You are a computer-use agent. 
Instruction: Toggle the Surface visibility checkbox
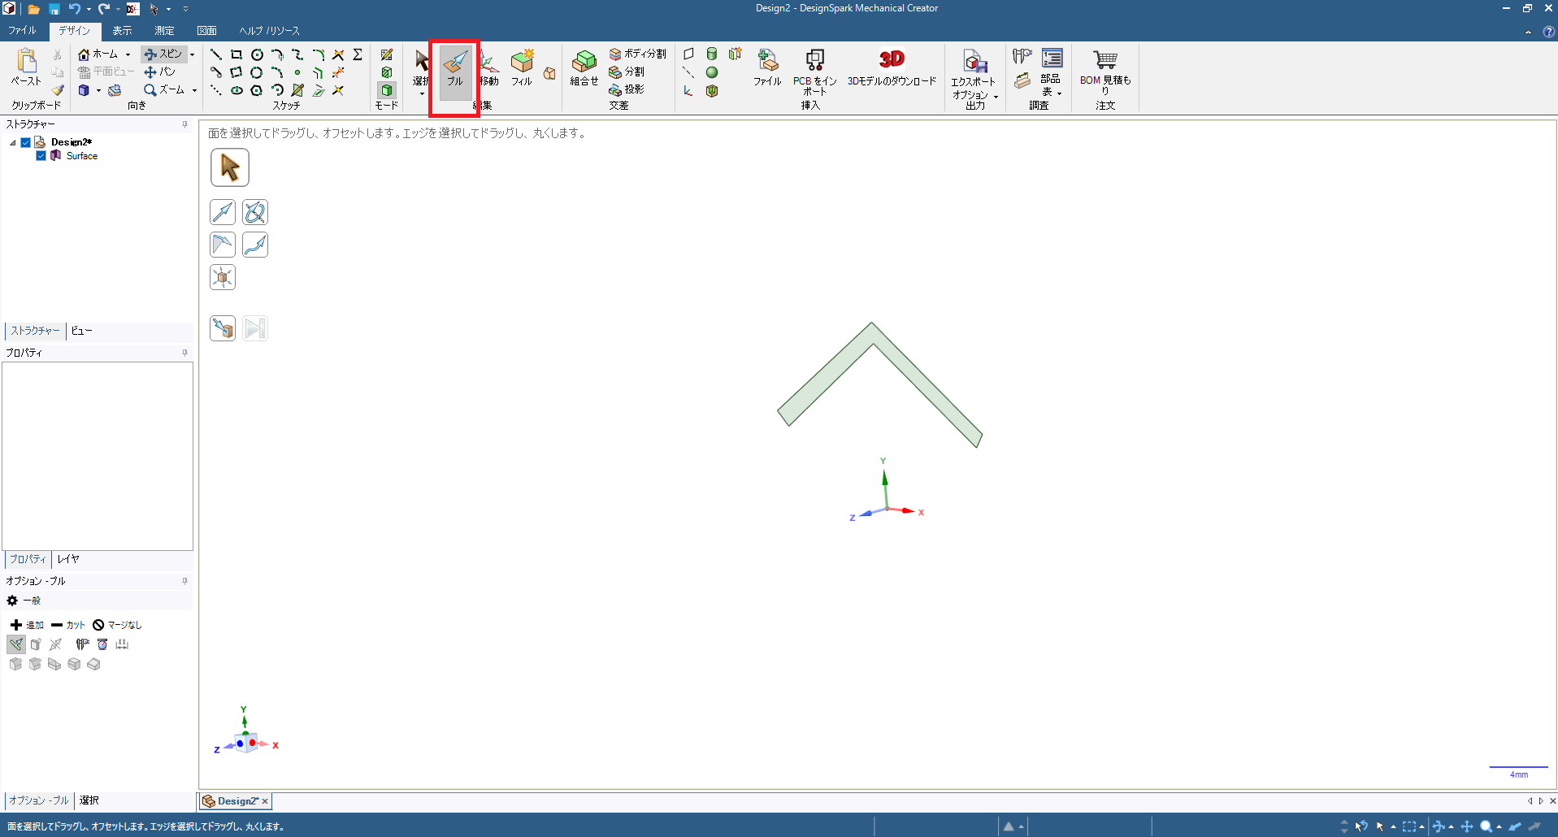click(x=41, y=156)
